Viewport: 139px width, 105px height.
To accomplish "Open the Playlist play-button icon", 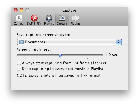I will pos(49,18).
